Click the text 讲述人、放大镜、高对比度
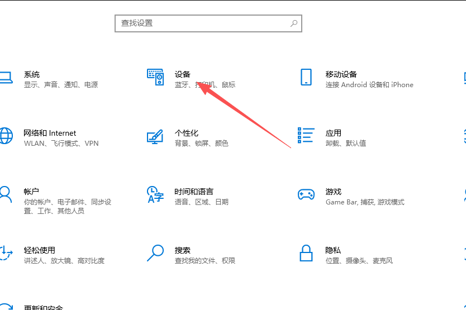466x310 pixels. 64,260
